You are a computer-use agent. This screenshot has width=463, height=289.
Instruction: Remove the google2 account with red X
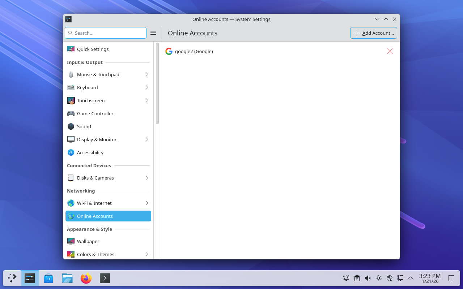390,51
